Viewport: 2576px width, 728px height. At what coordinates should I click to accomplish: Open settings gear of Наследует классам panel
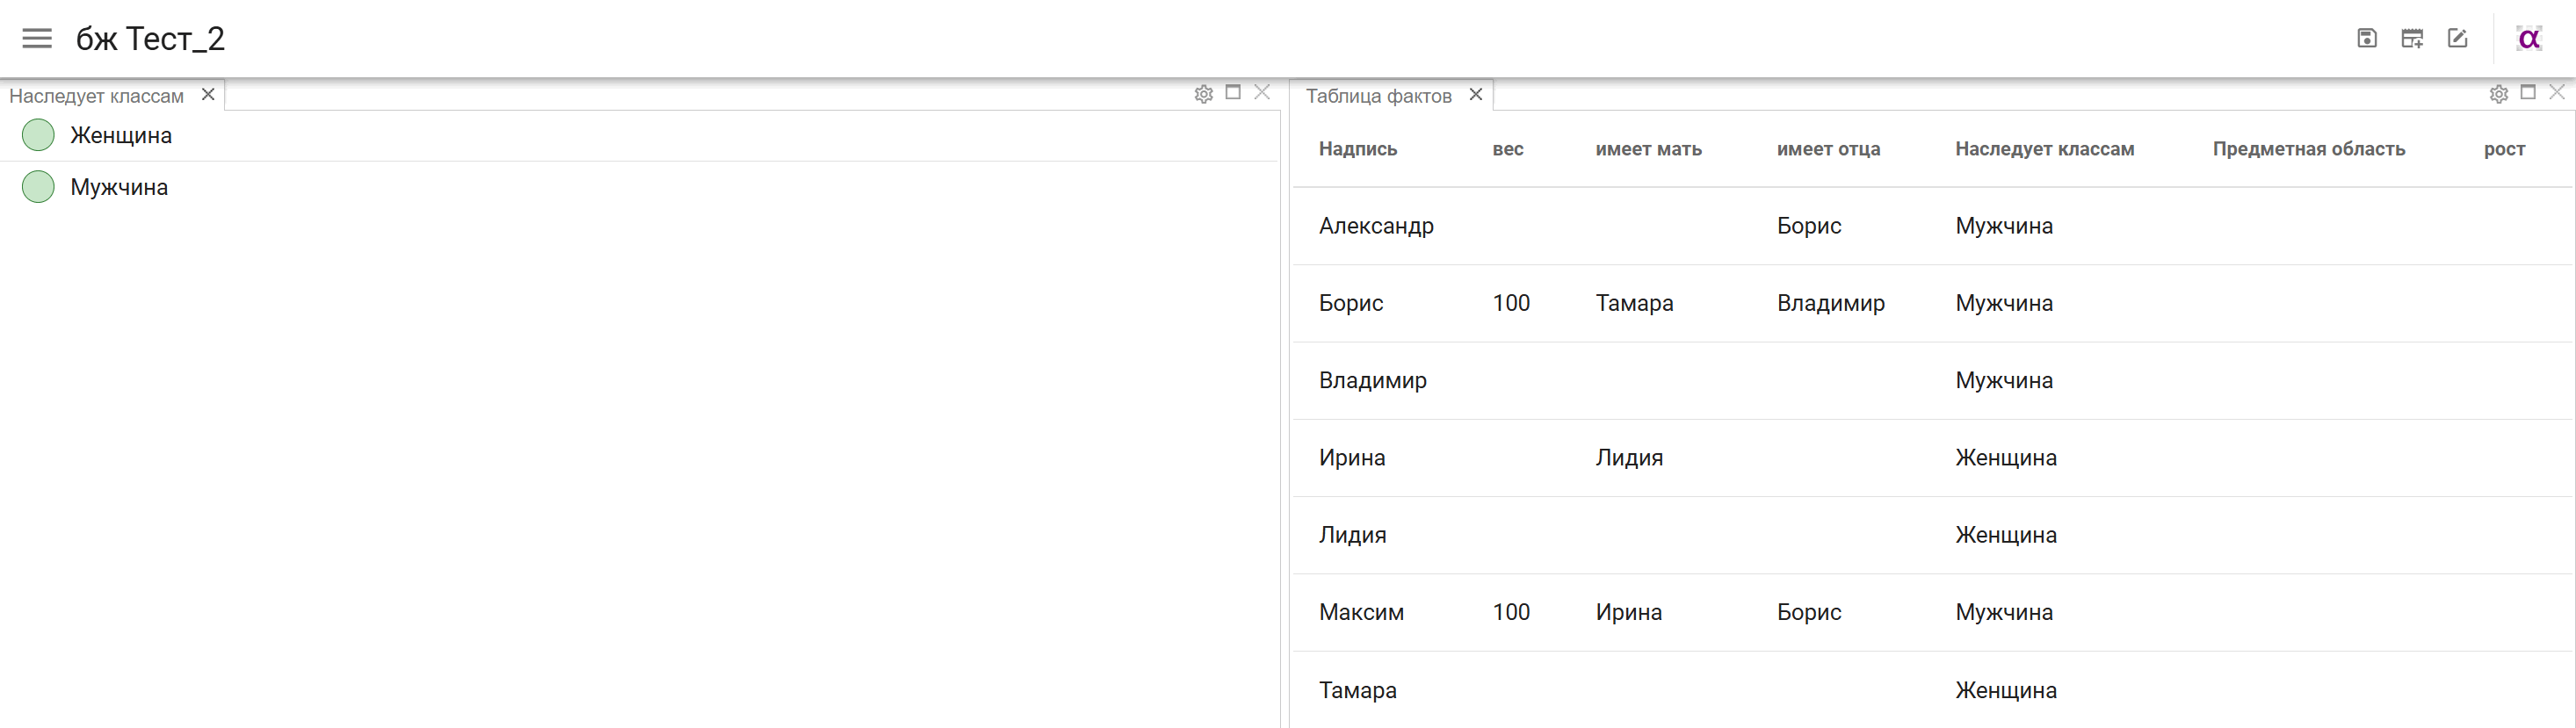[1204, 94]
